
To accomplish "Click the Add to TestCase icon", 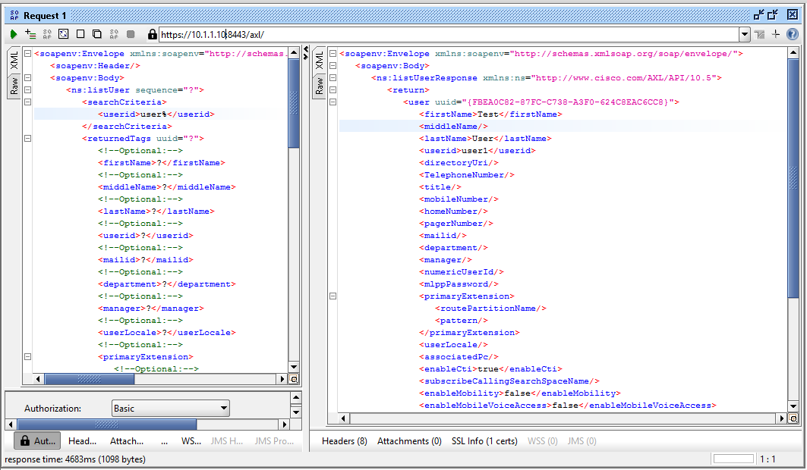I will pyautogui.click(x=29, y=34).
